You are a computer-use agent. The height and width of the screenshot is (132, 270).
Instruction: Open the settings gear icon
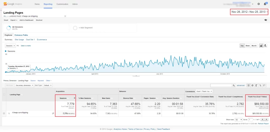pyautogui.click(x=259, y=4)
